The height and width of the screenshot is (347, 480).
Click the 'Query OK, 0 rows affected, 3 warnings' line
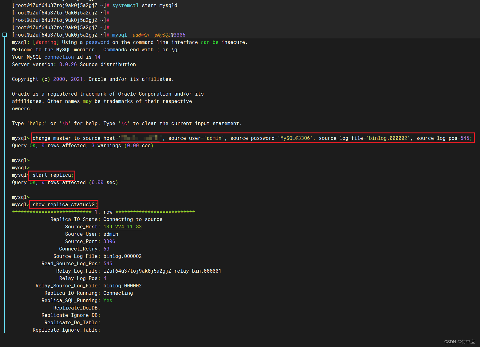[x=83, y=146]
